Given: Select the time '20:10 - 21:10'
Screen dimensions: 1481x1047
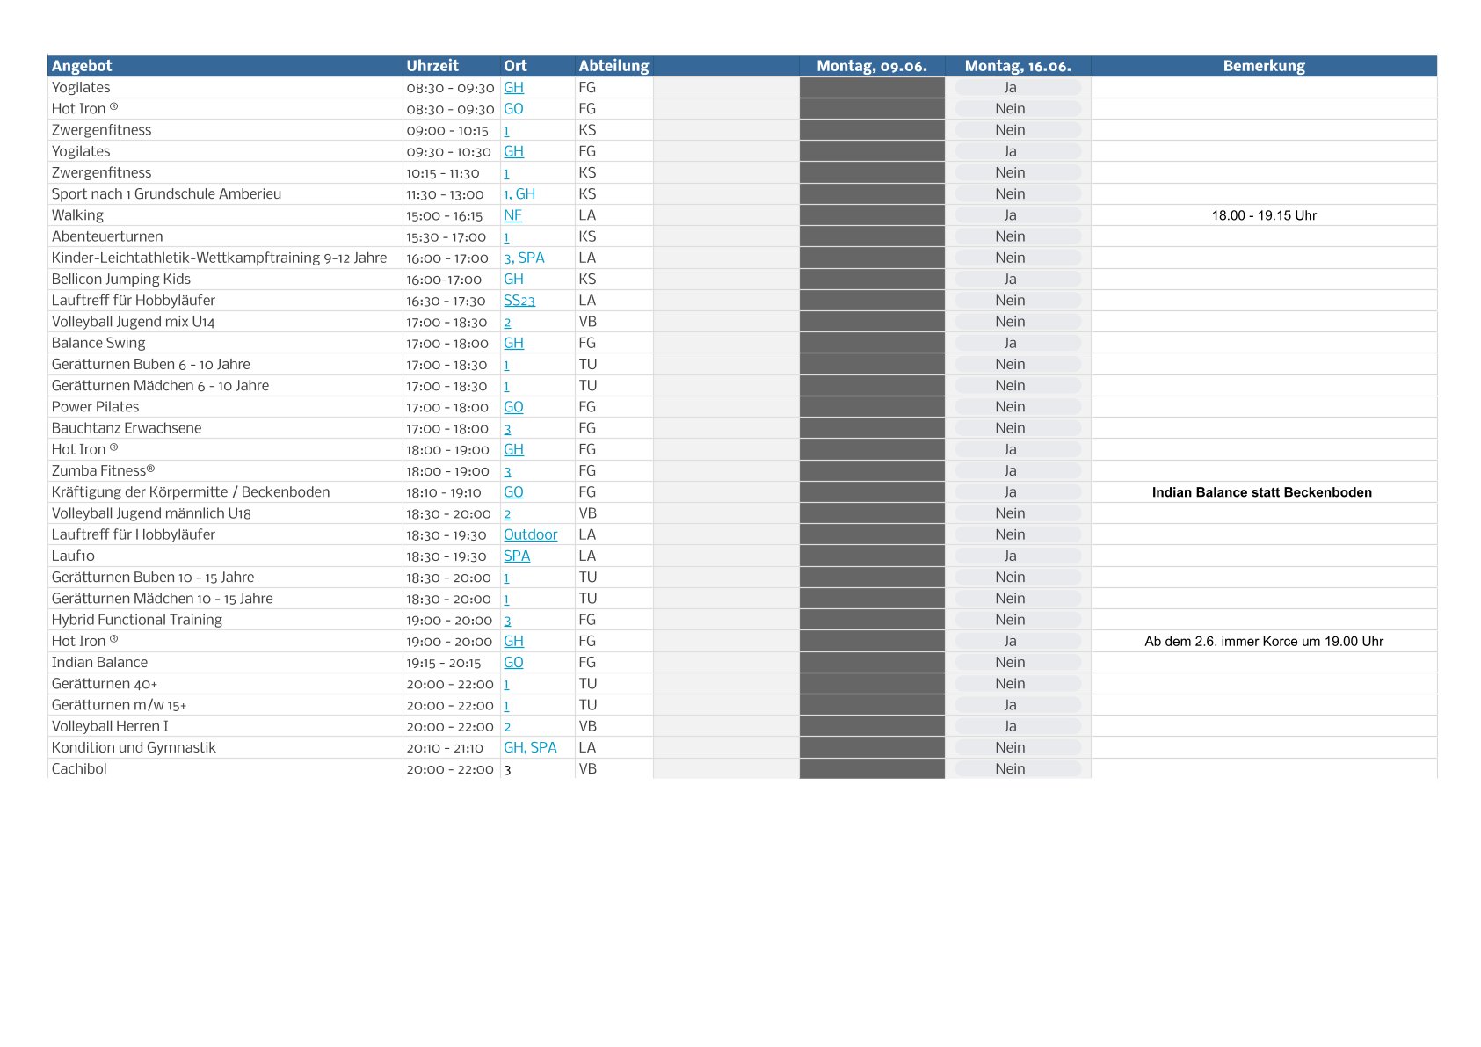Looking at the screenshot, I should tap(445, 748).
